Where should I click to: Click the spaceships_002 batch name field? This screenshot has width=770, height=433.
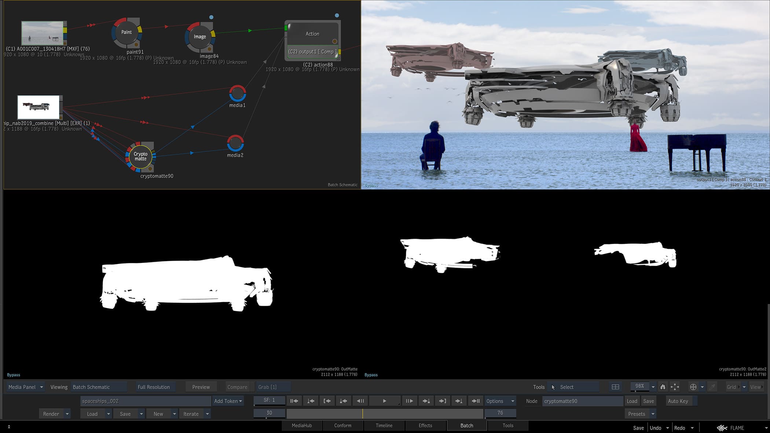click(145, 401)
